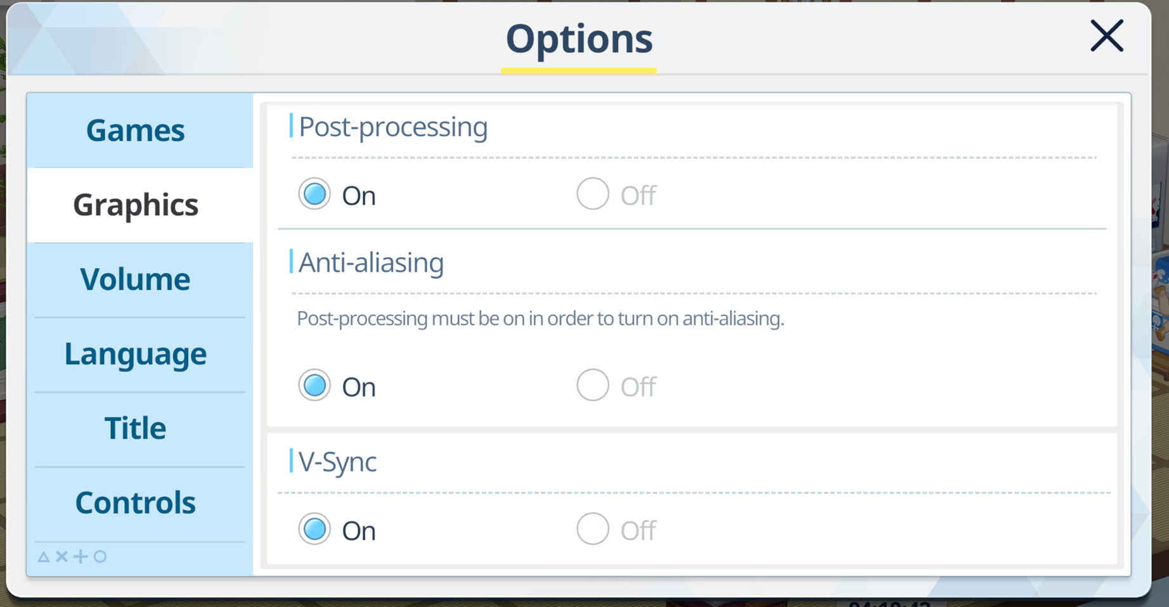Click the Anti-aliasing section heading

click(x=371, y=262)
